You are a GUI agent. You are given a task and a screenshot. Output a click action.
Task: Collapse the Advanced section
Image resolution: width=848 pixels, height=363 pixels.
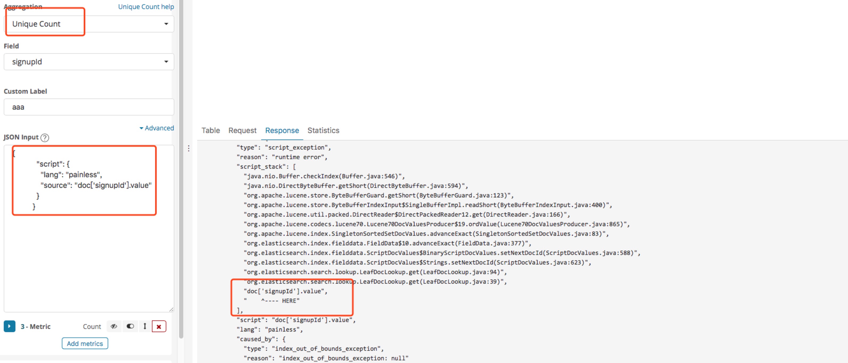tap(157, 128)
